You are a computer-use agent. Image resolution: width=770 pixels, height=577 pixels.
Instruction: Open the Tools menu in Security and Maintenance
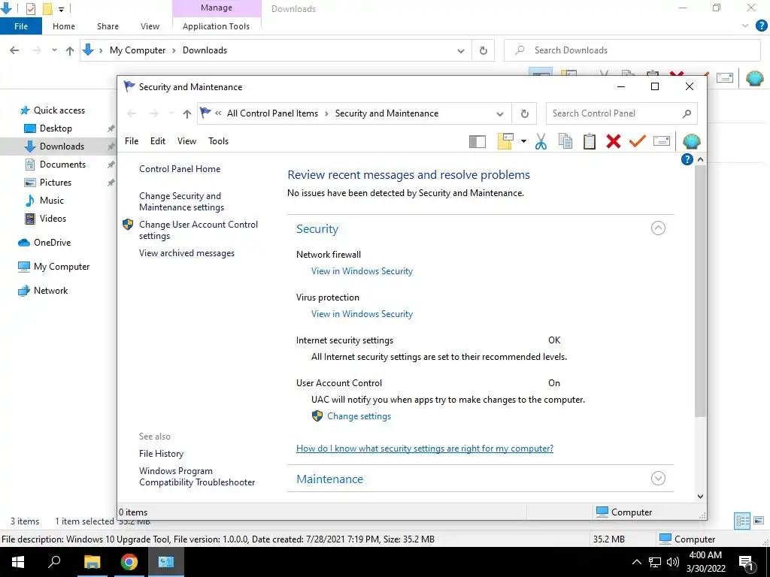click(x=219, y=141)
